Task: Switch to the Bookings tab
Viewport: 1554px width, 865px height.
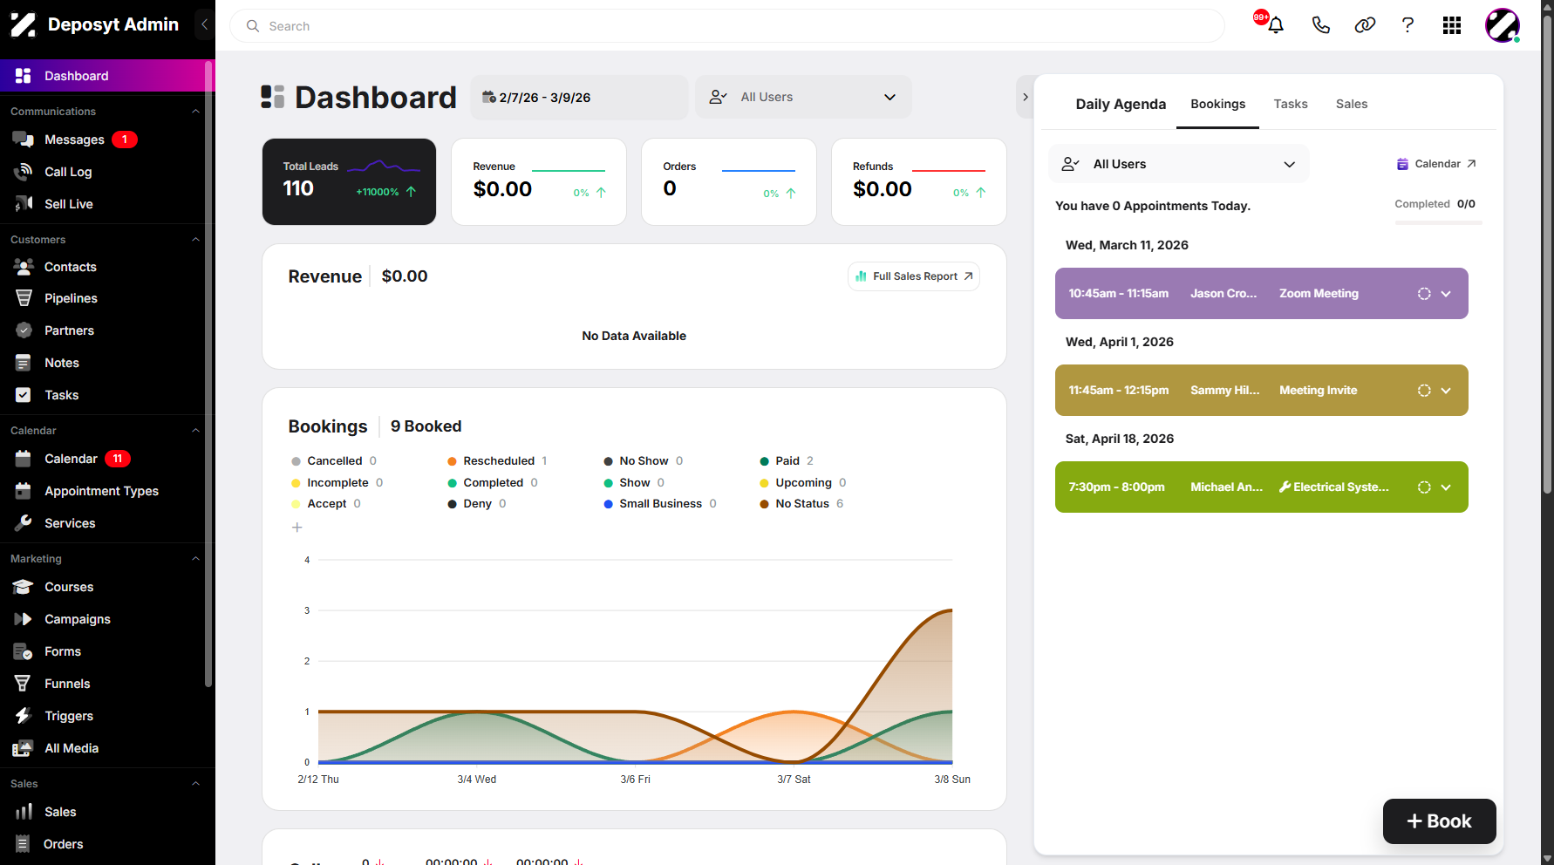Action: point(1217,104)
